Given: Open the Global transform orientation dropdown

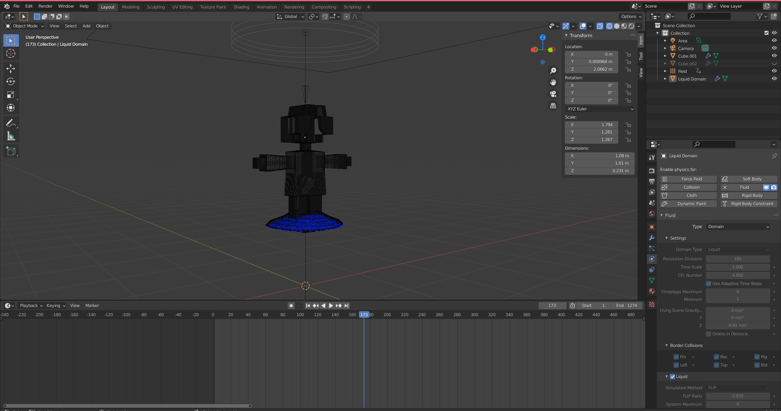Looking at the screenshot, I should (x=290, y=17).
